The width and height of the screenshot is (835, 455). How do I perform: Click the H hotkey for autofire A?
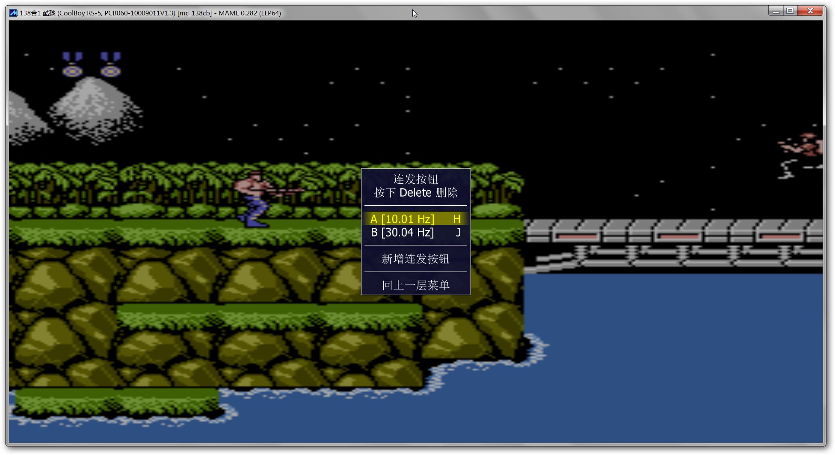point(456,219)
